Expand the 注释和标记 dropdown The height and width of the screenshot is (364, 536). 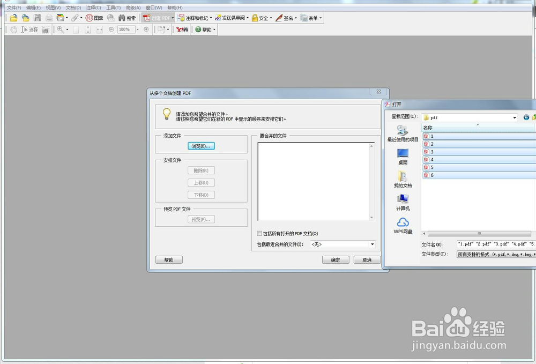click(x=211, y=18)
